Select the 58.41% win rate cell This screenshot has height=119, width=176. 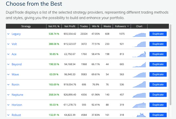coord(96,54)
